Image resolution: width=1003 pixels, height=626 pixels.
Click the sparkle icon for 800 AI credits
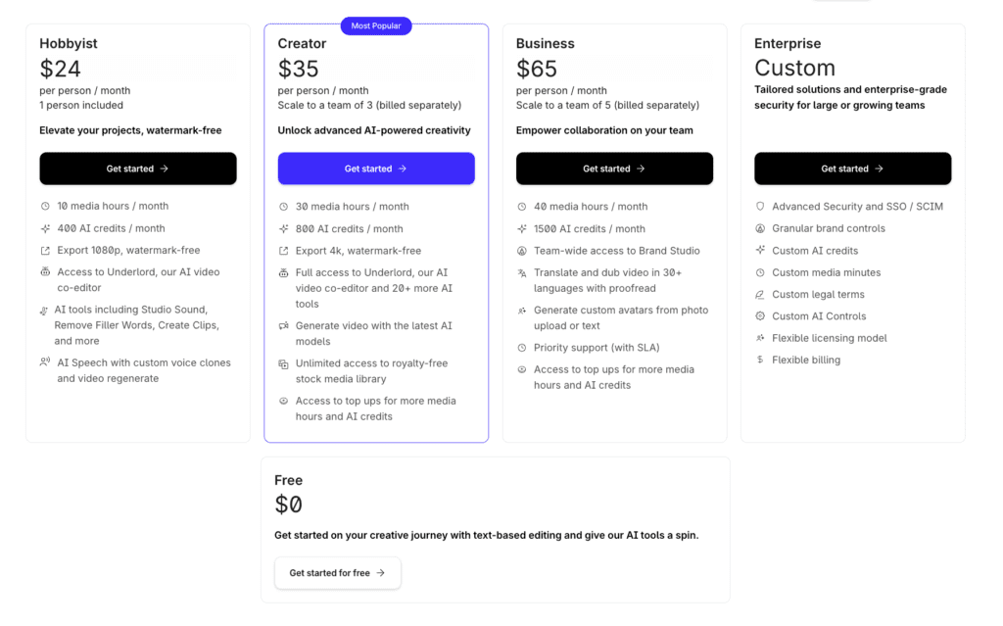pyautogui.click(x=284, y=228)
